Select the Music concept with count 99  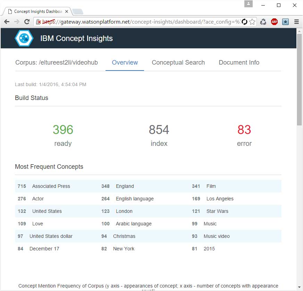click(x=204, y=224)
